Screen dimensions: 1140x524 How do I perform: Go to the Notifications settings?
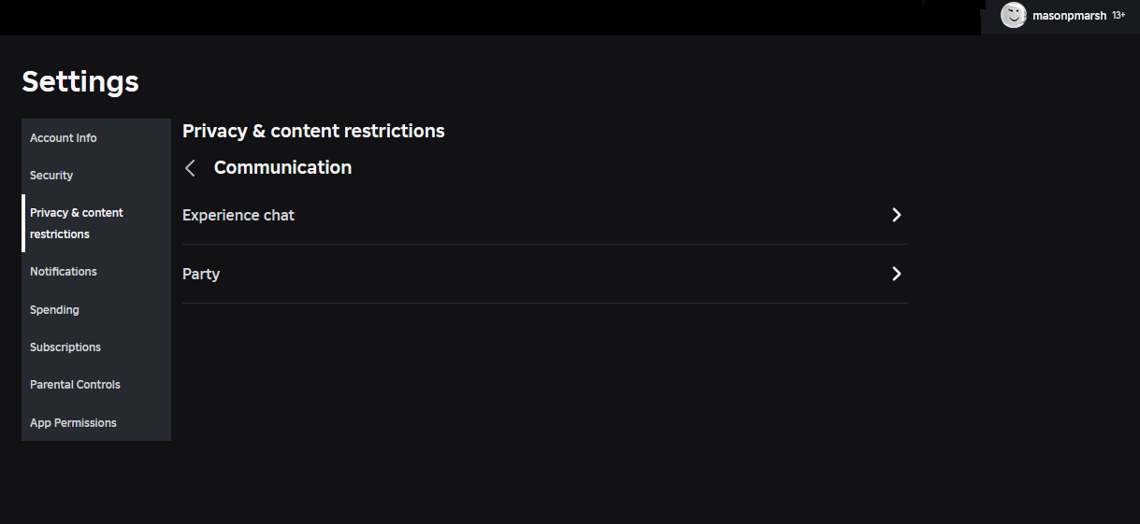[x=96, y=271]
